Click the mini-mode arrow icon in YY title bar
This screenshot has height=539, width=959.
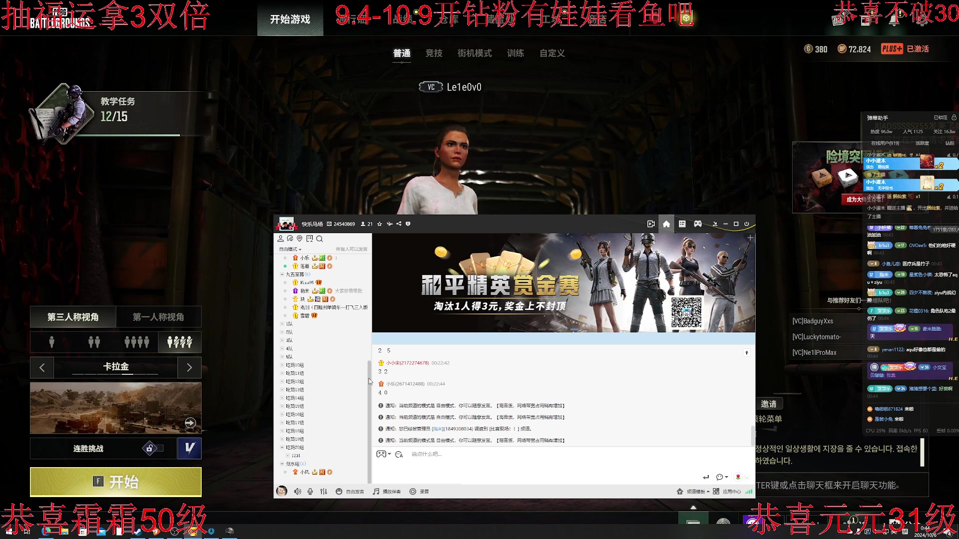coord(715,224)
